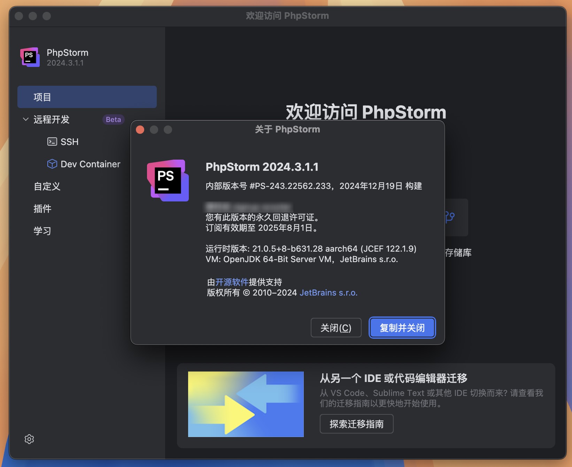Open the settings gear in the sidebar

(x=29, y=439)
